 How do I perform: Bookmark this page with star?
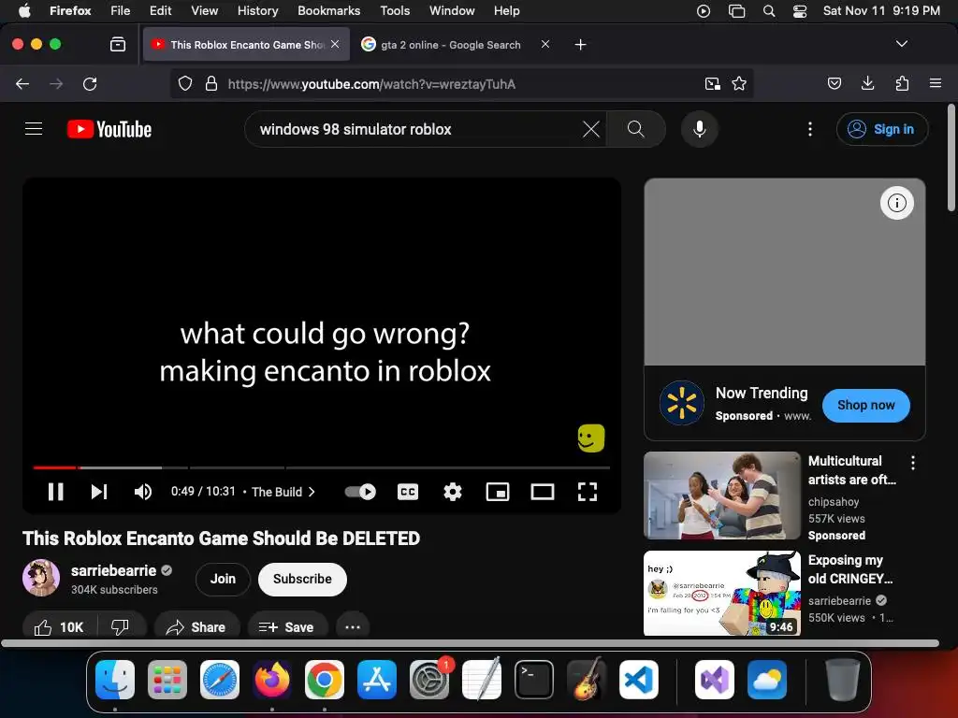[x=739, y=83]
